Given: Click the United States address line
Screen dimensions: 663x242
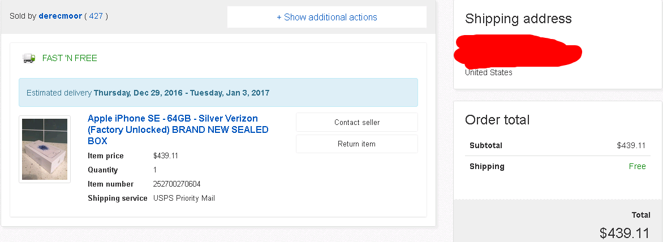Looking at the screenshot, I should 489,72.
